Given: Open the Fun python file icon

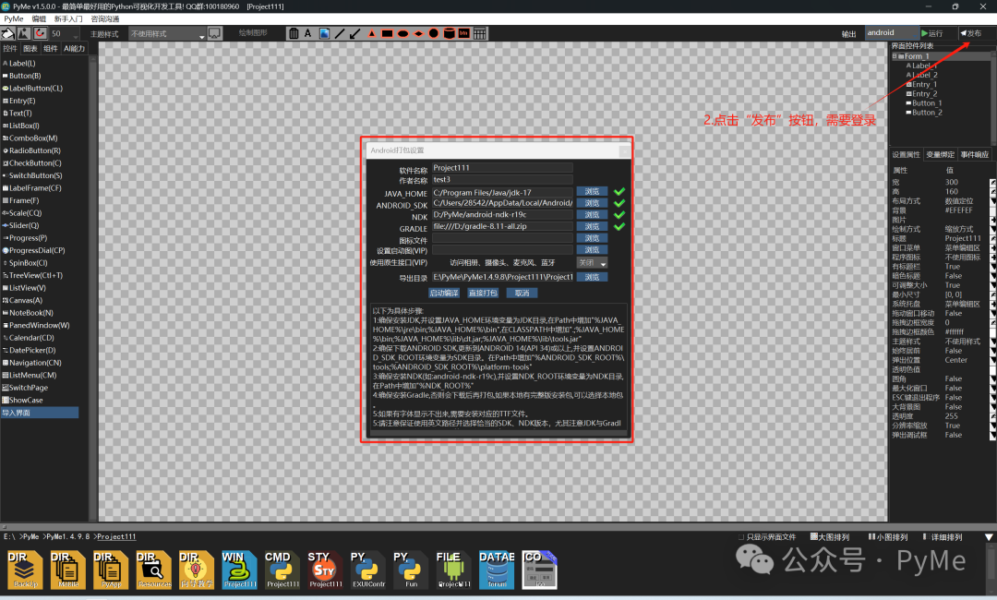Looking at the screenshot, I should pos(411,570).
